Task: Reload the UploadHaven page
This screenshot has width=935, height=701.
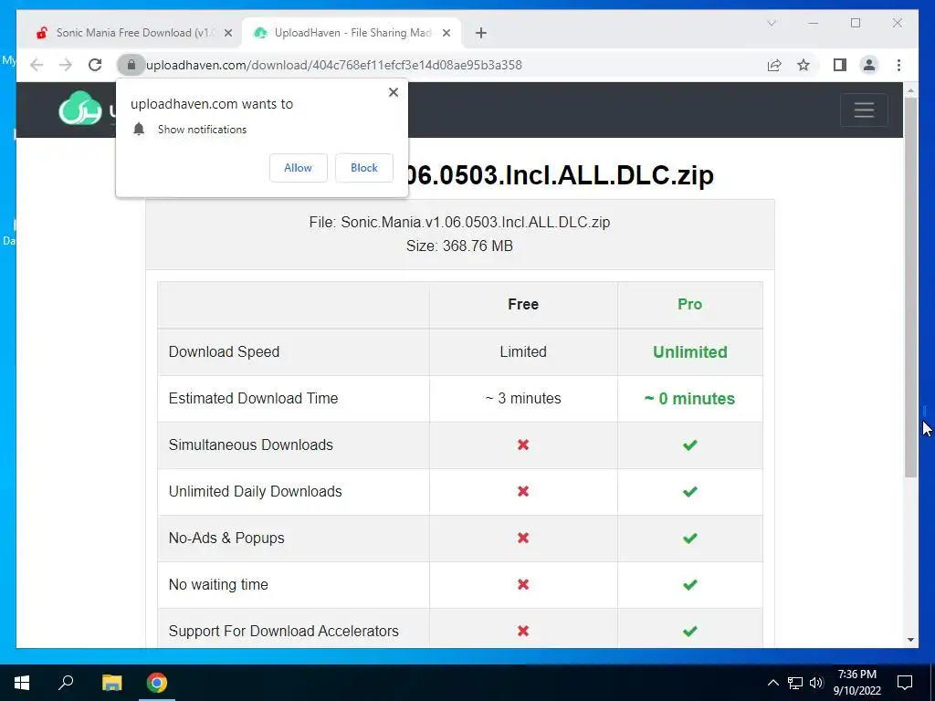Action: pos(95,65)
